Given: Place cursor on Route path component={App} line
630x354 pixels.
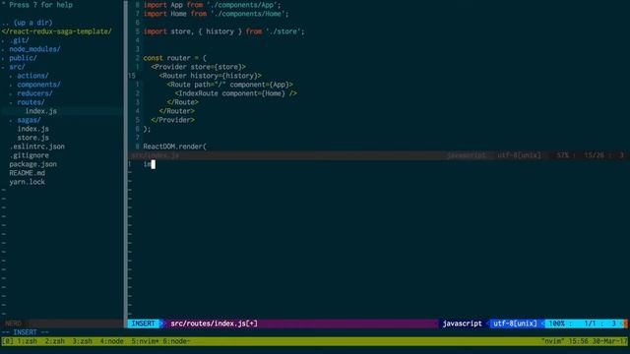Looking at the screenshot, I should click(229, 85).
